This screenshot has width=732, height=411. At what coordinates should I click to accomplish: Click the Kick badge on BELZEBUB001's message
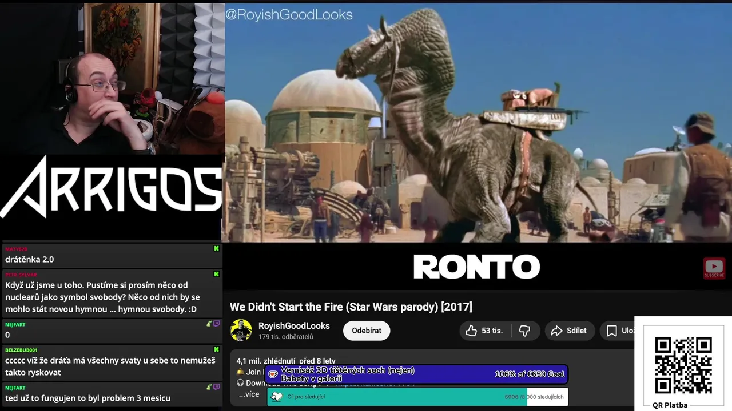pos(216,349)
